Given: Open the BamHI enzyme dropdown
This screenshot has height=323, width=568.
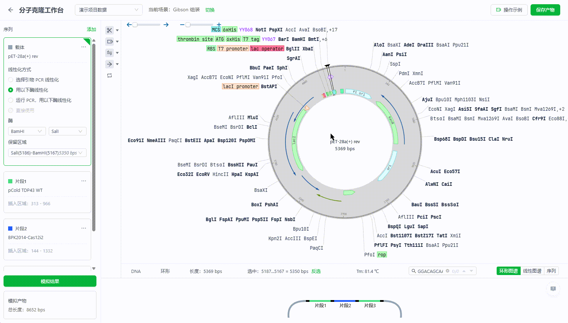Looking at the screenshot, I should (27, 131).
